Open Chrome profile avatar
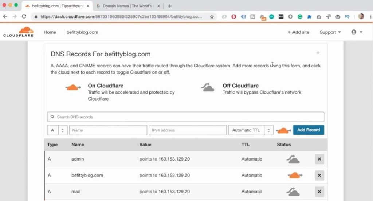This screenshot has width=373, height=201. pyautogui.click(x=361, y=16)
